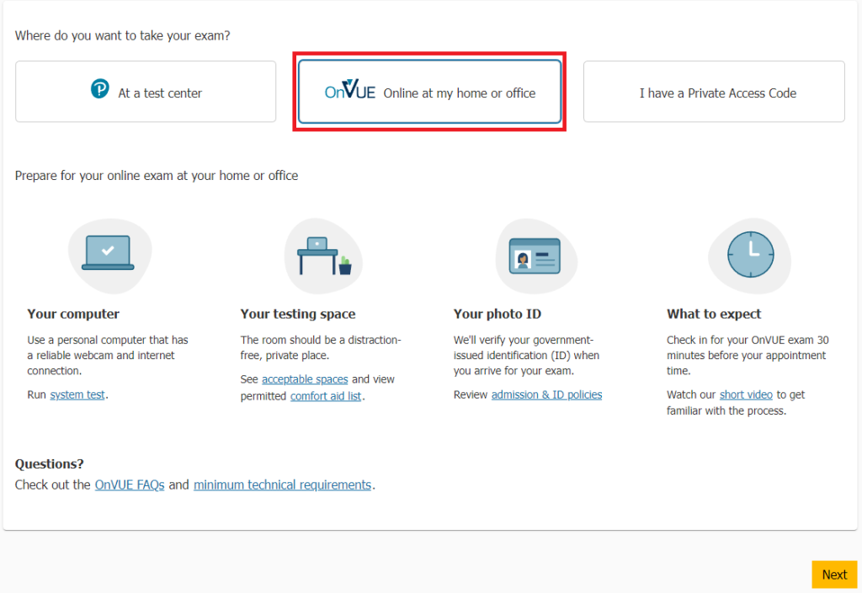Click the Pearson P logo icon
This screenshot has height=593, width=862.
[100, 88]
